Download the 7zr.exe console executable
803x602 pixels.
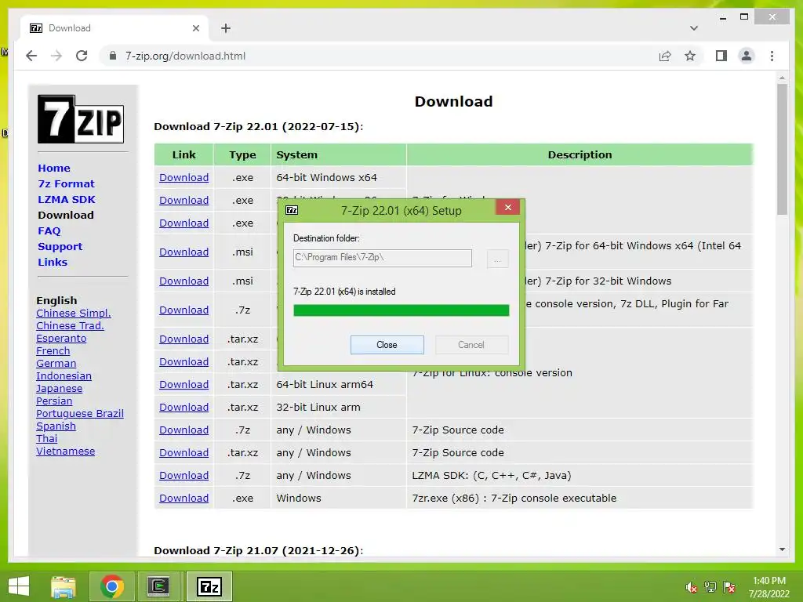click(x=183, y=498)
